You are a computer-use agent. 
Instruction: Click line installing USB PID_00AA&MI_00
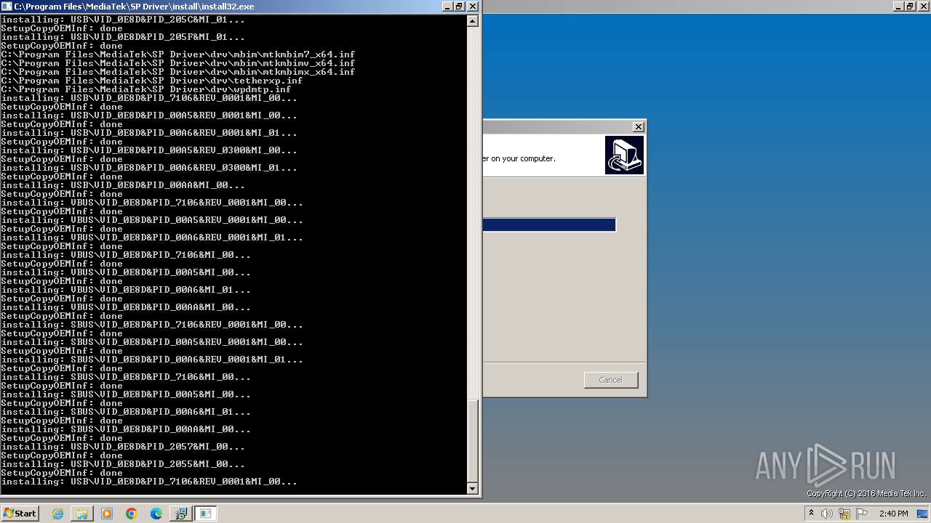[x=123, y=185]
